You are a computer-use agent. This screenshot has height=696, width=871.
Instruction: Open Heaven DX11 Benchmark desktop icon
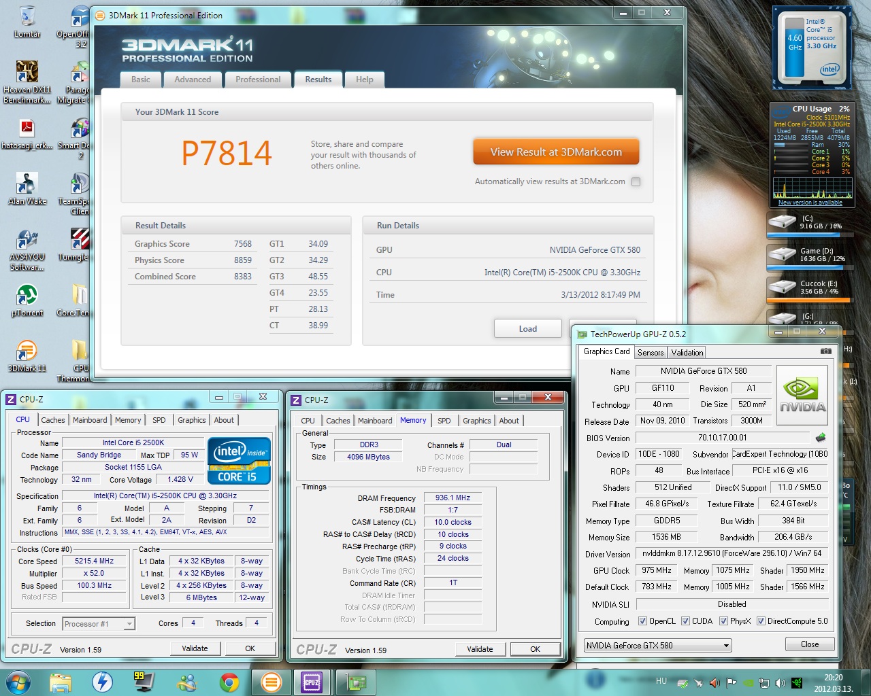pyautogui.click(x=27, y=82)
